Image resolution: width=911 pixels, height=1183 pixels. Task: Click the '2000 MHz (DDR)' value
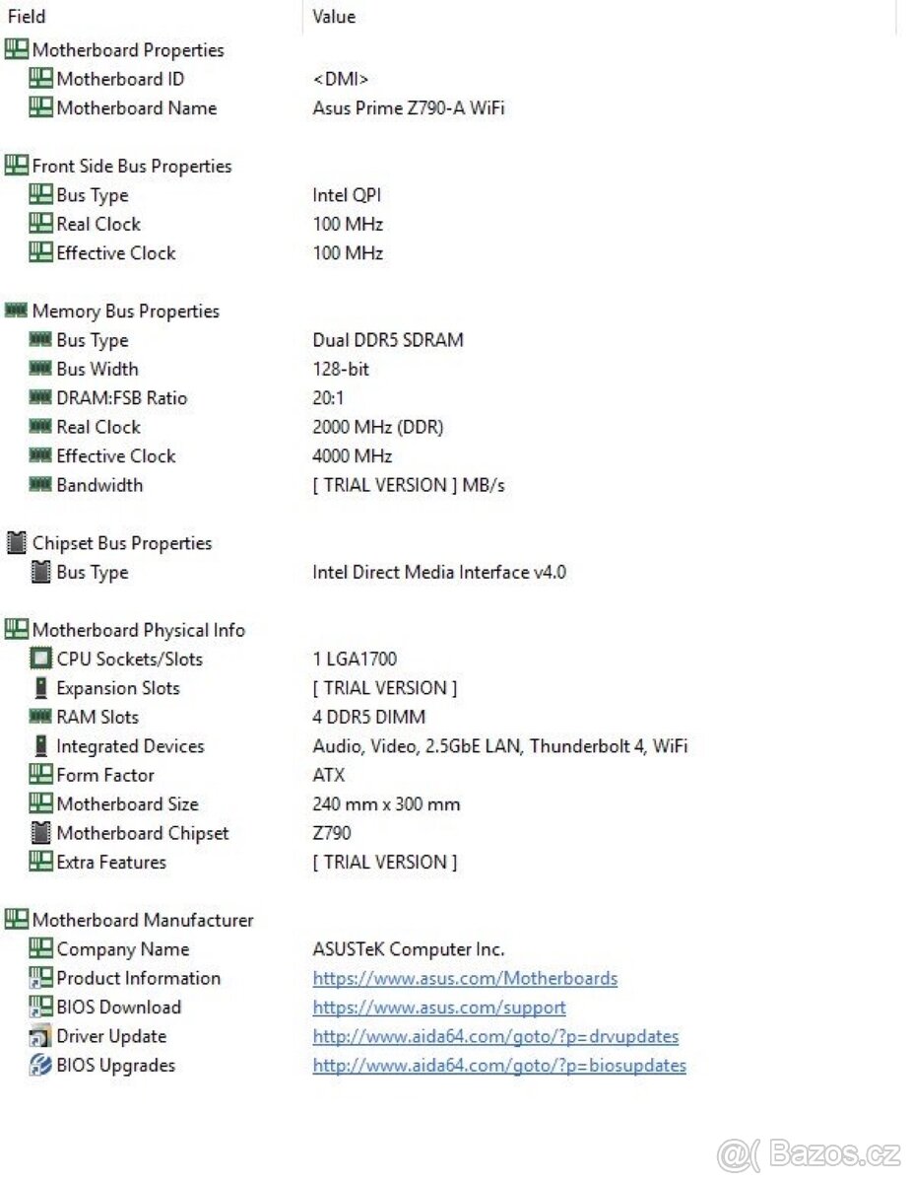[x=378, y=427]
